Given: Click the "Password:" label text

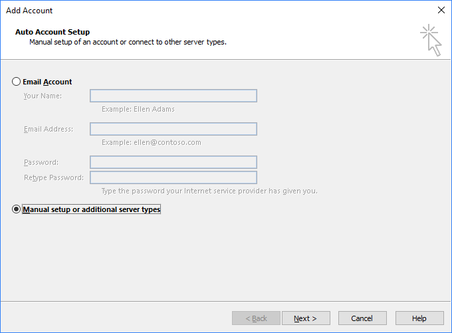Looking at the screenshot, I should click(41, 162).
